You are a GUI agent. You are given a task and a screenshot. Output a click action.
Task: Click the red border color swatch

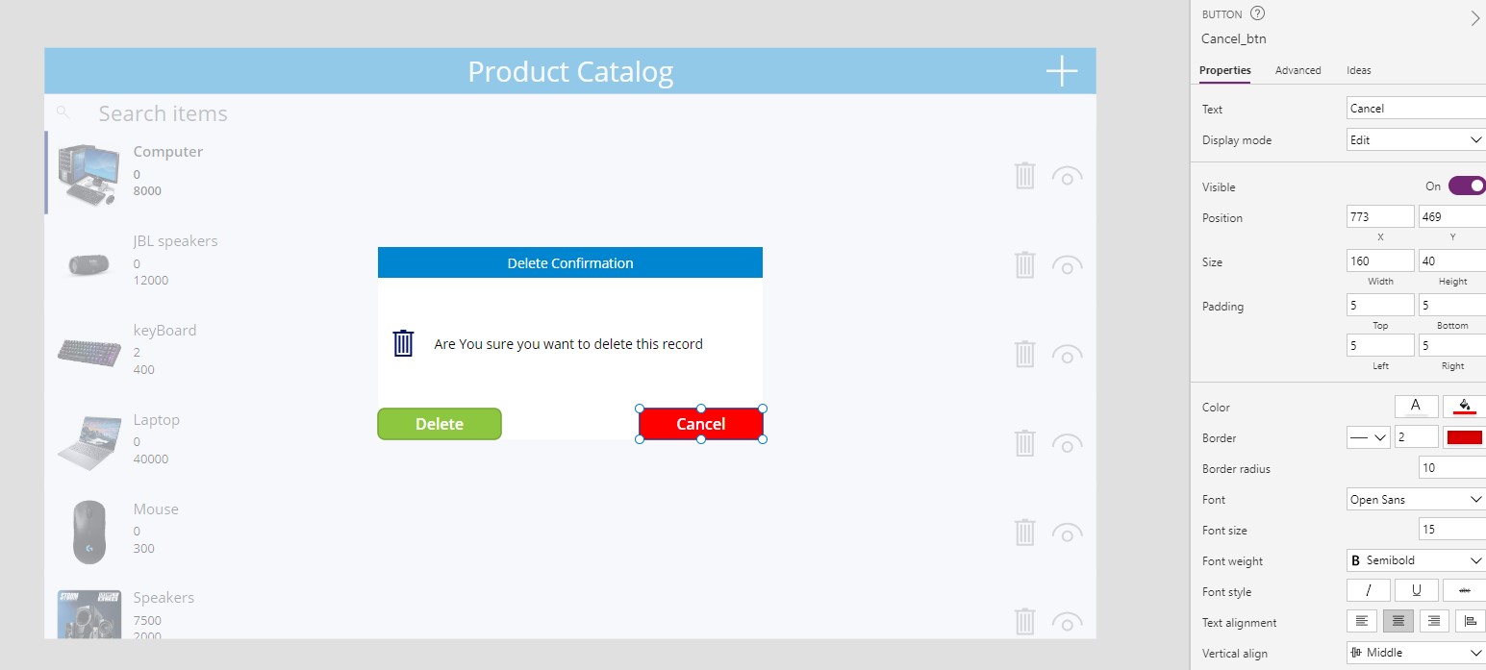1466,436
